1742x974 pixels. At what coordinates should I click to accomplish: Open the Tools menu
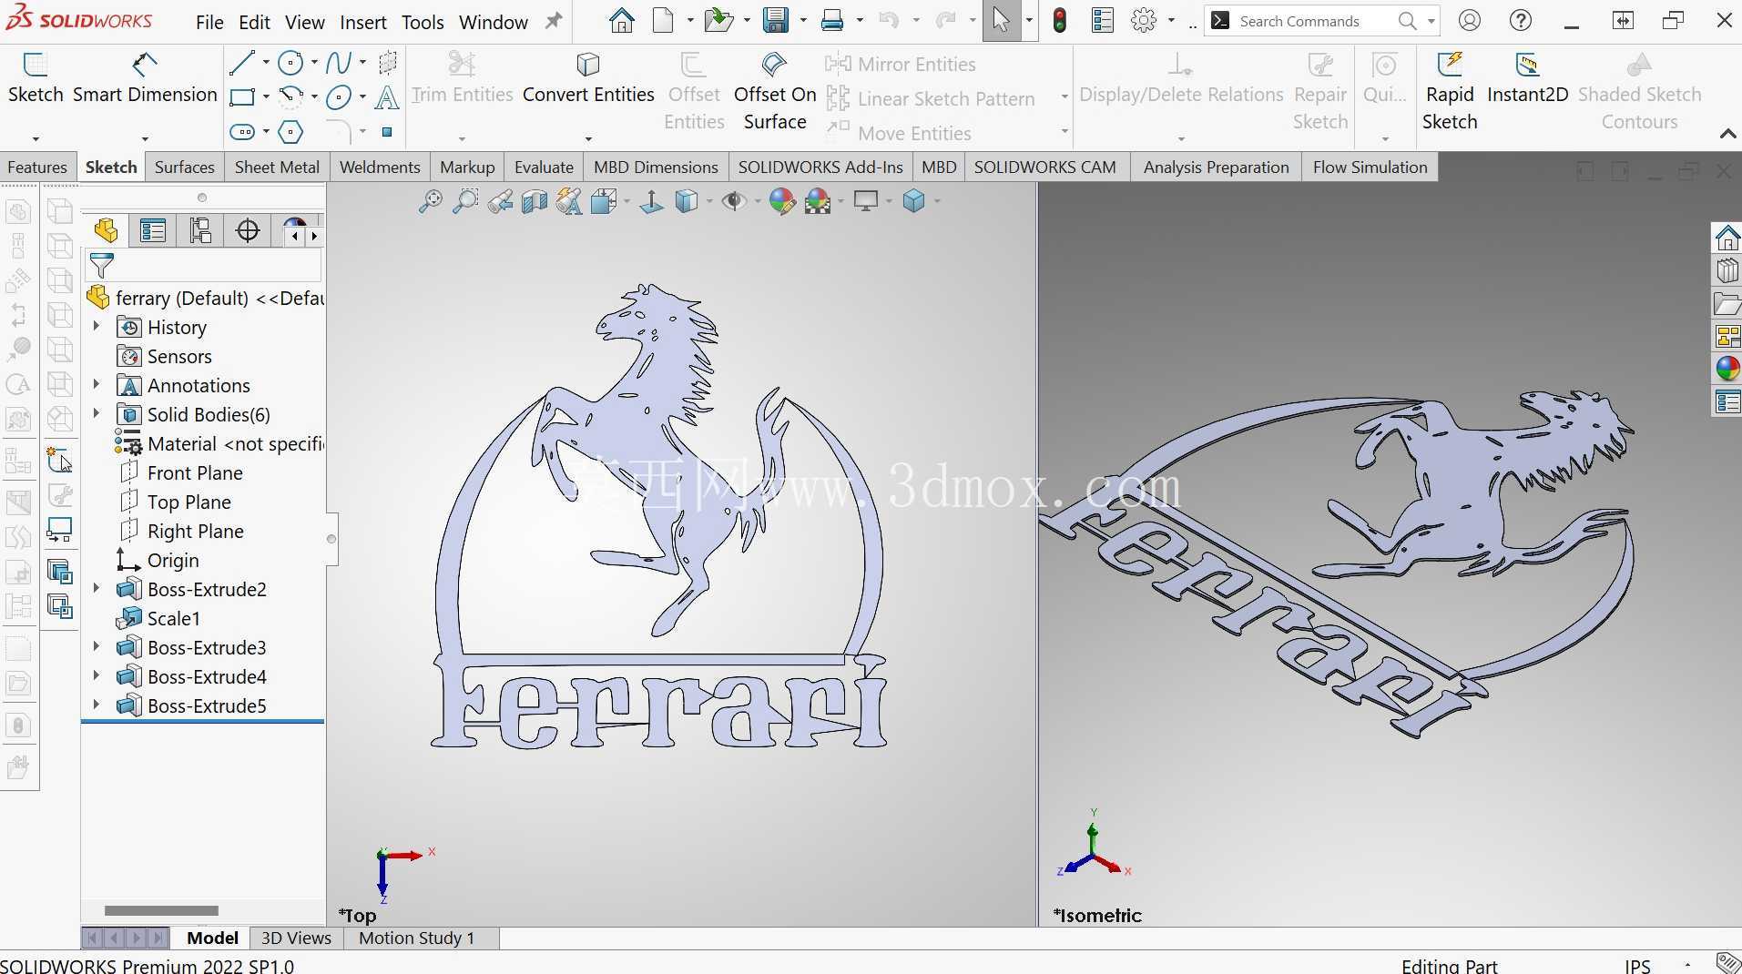423,22
